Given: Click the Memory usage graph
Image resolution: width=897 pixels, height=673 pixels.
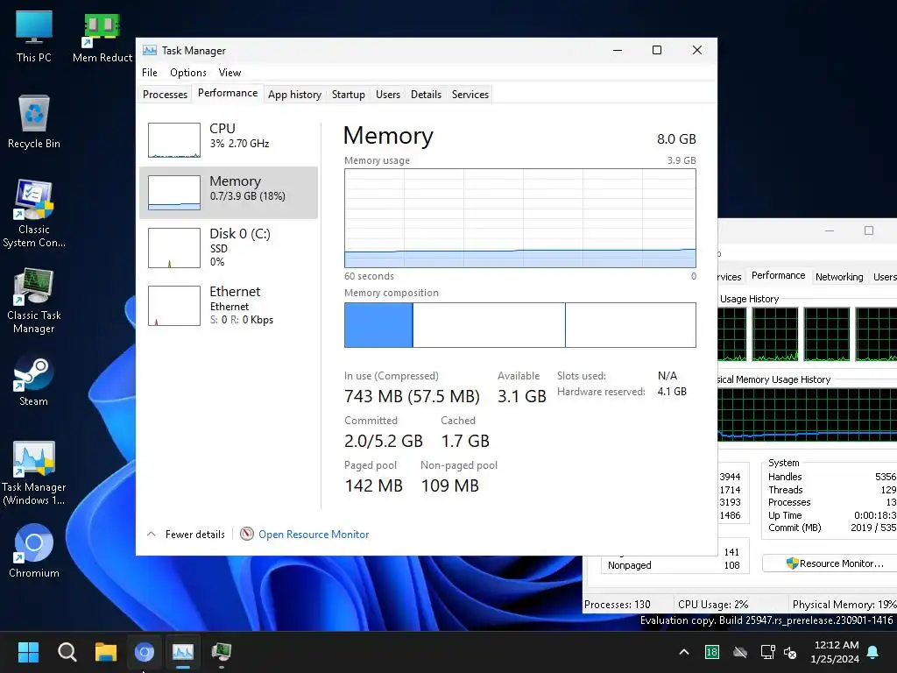Looking at the screenshot, I should 520,218.
